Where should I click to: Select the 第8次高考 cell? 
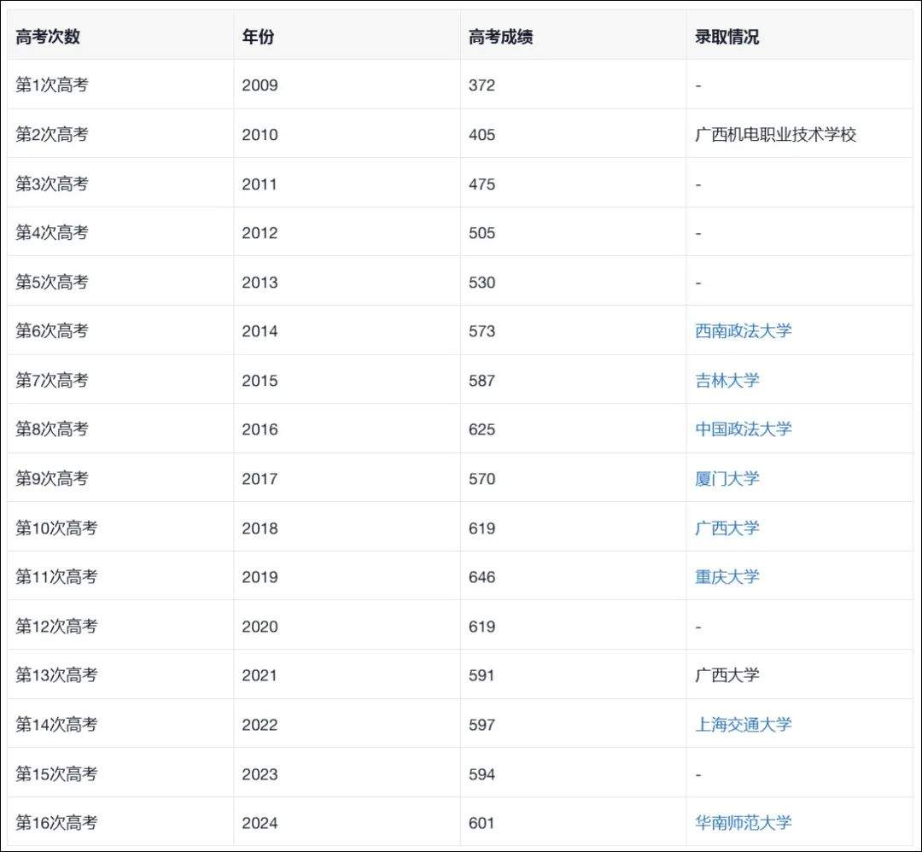[x=120, y=429]
